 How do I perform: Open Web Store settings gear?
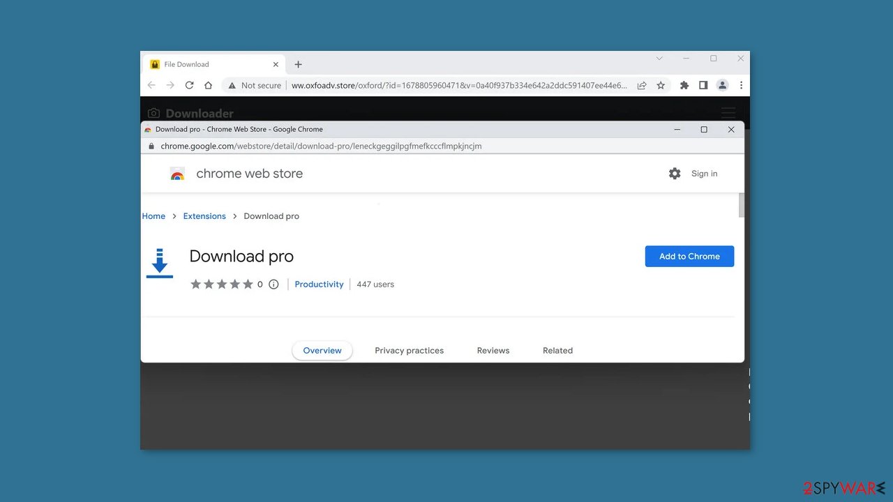[675, 174]
